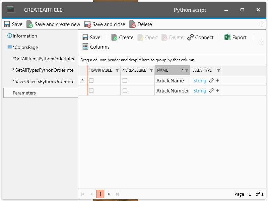
Task: Select page 1 in the pager
Action: click(x=100, y=194)
